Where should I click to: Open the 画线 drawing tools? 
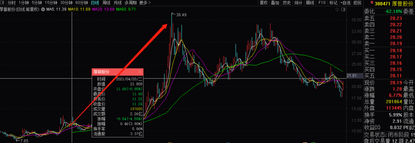pos(310,3)
